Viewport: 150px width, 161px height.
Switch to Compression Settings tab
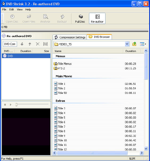(x=70, y=37)
